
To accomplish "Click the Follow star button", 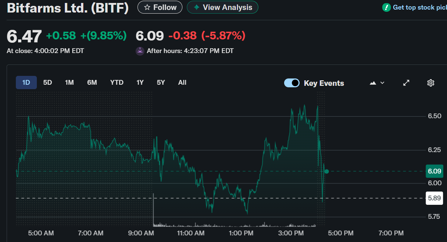I will [160, 7].
